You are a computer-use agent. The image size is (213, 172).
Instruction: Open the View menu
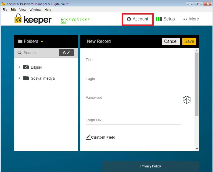[23, 10]
